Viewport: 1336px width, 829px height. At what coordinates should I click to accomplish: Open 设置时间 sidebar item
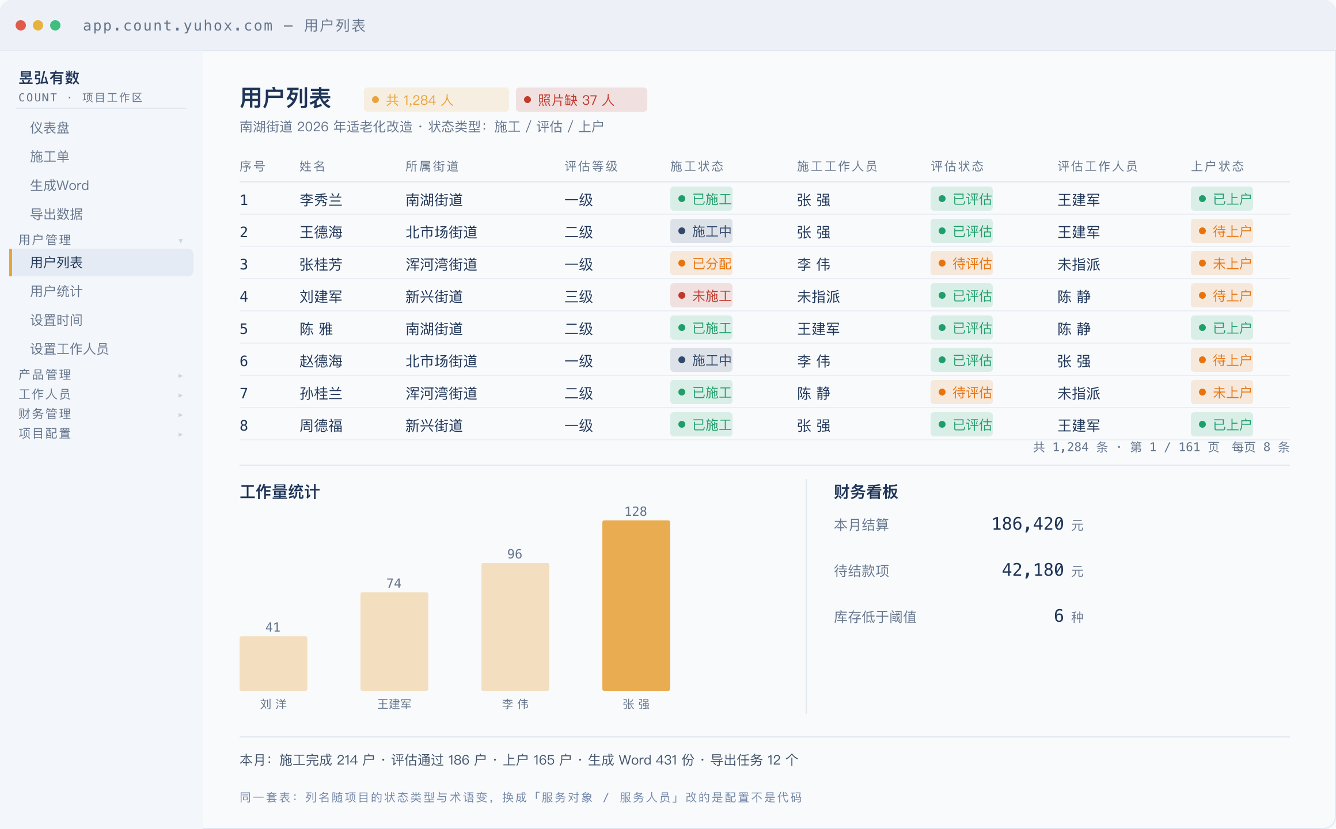pos(101,320)
